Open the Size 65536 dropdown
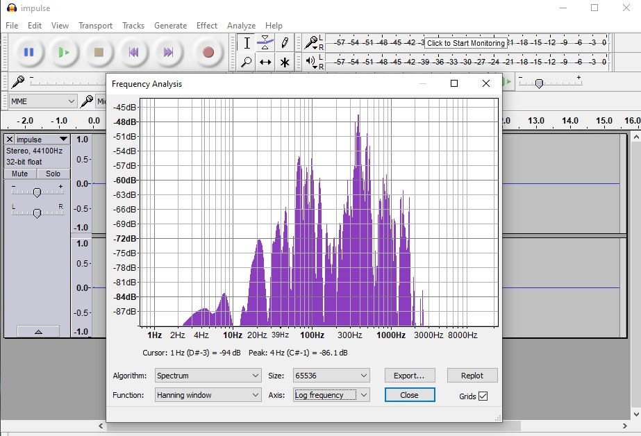This screenshot has width=641, height=436. click(x=331, y=376)
